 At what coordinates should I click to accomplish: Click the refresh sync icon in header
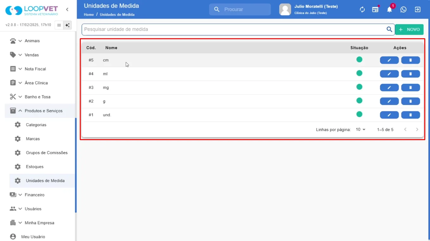(x=362, y=9)
